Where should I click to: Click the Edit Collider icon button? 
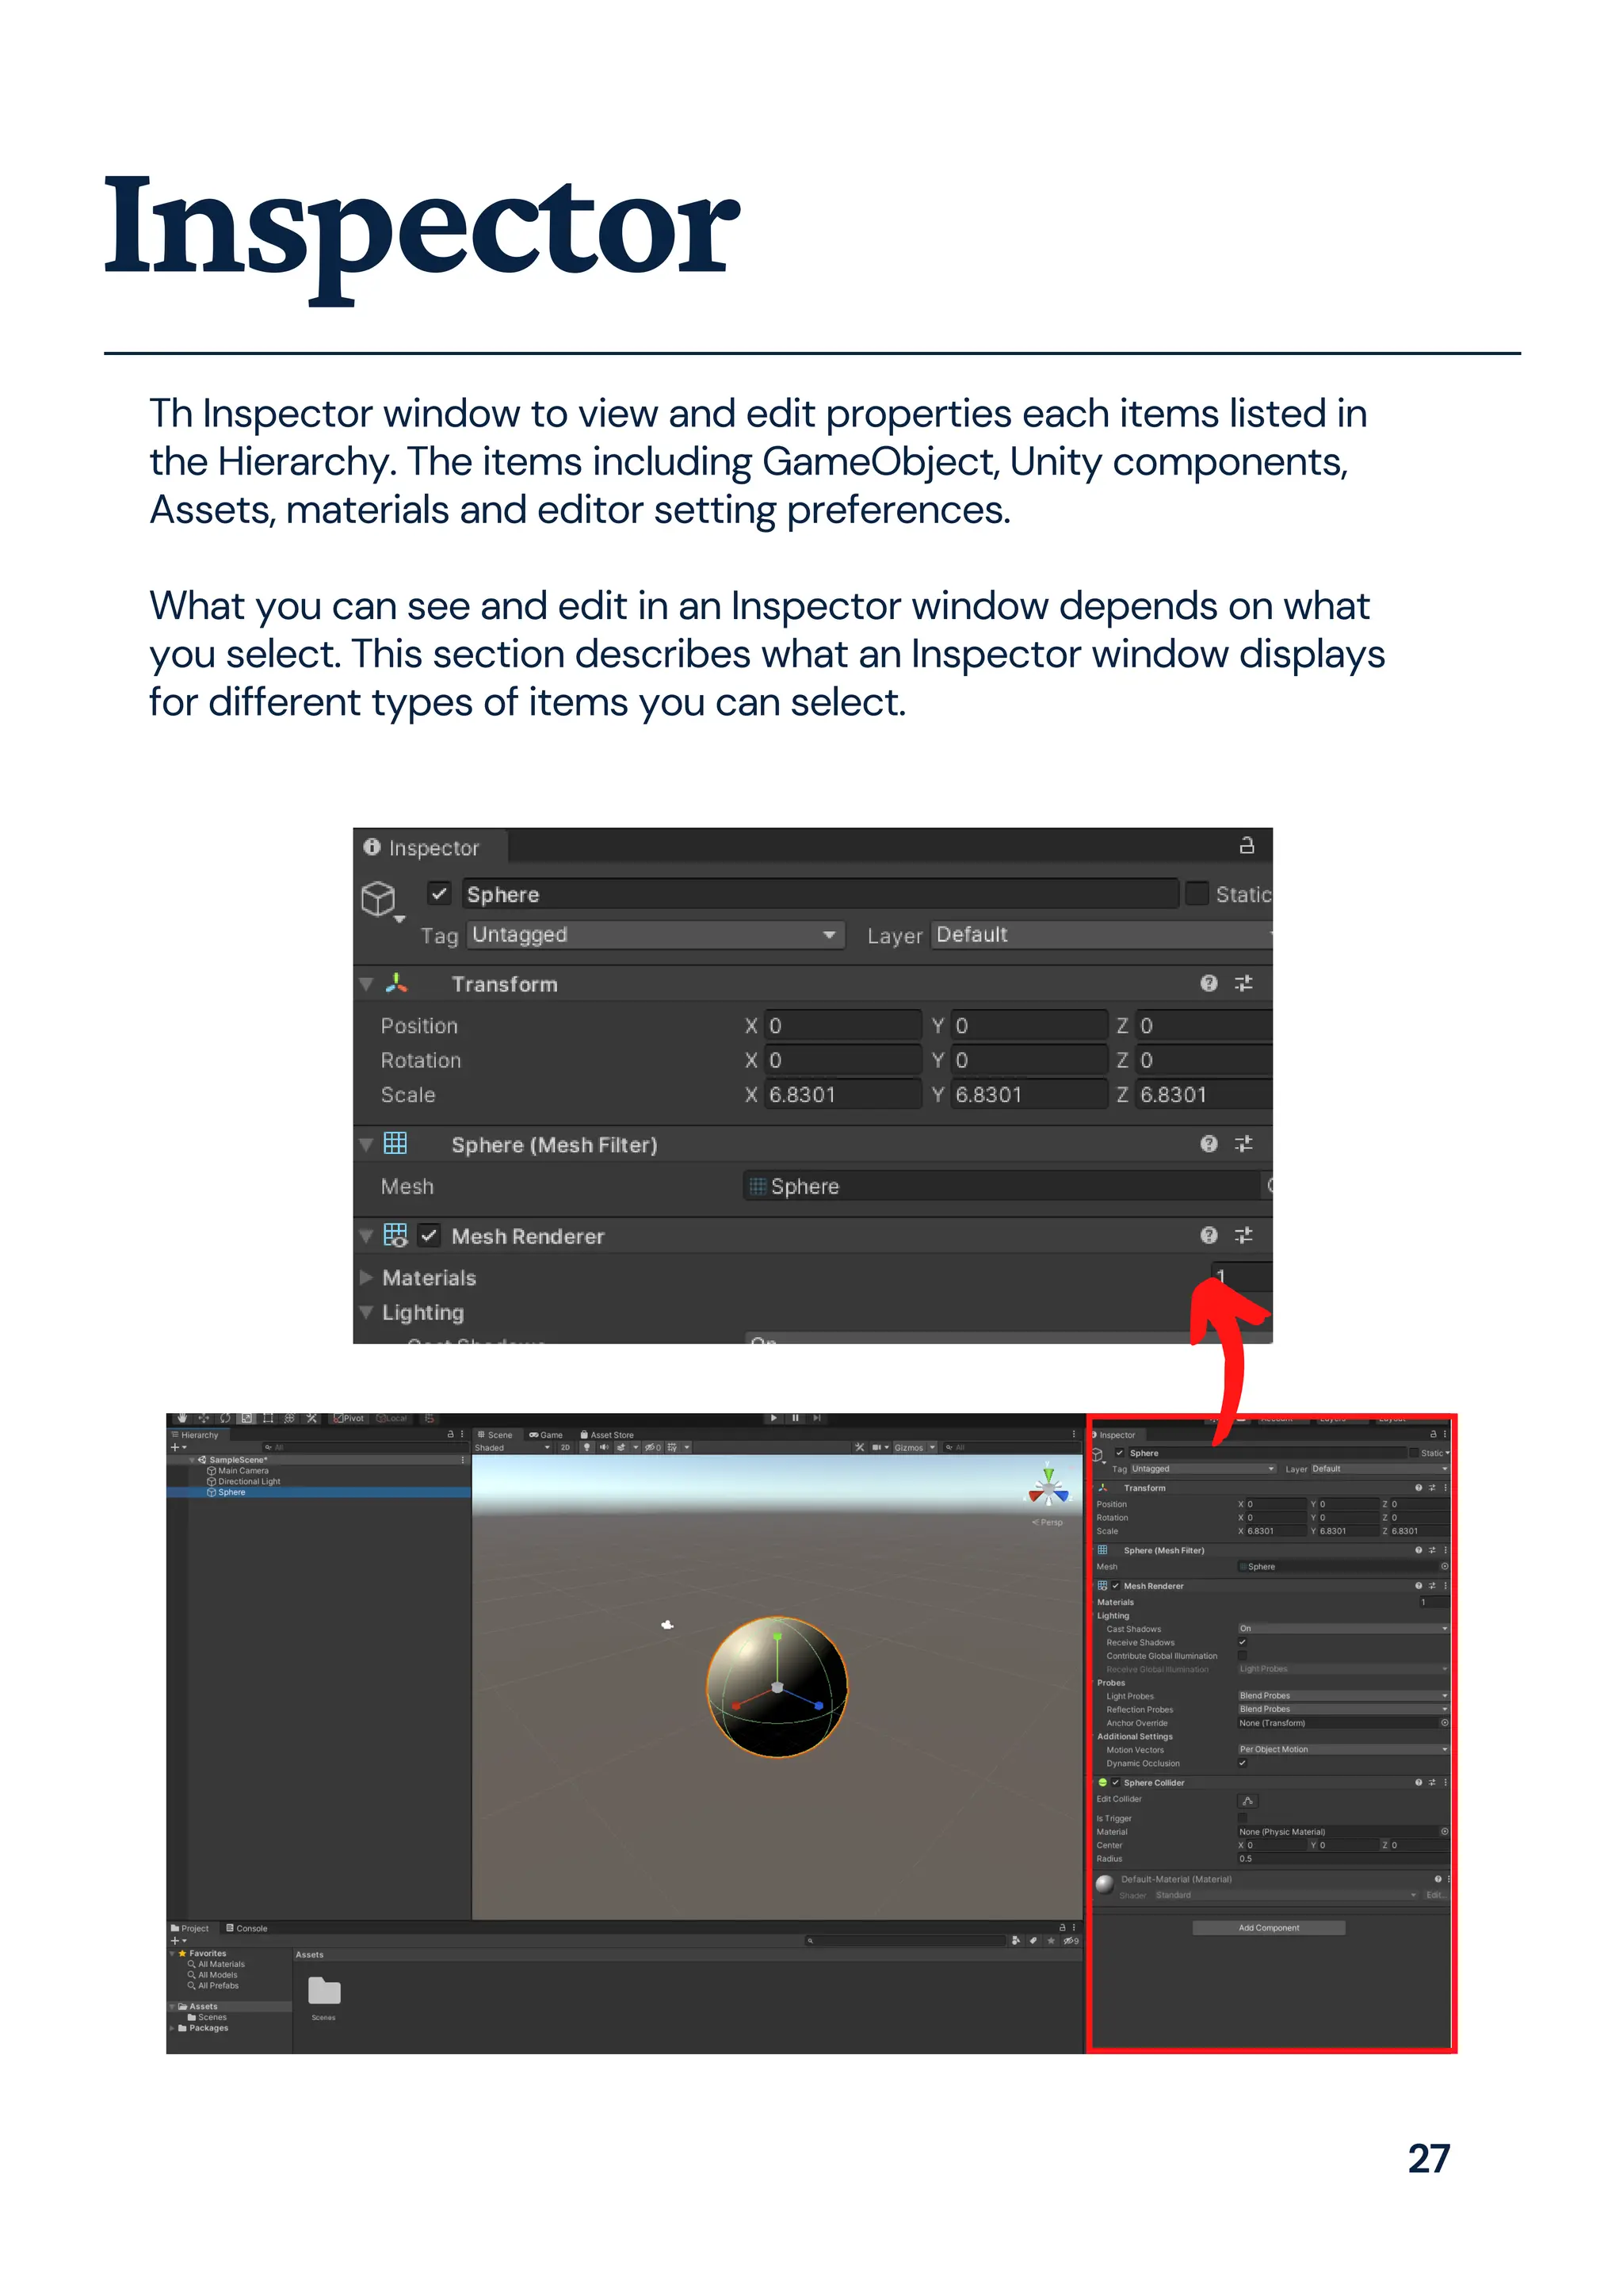(1248, 1801)
